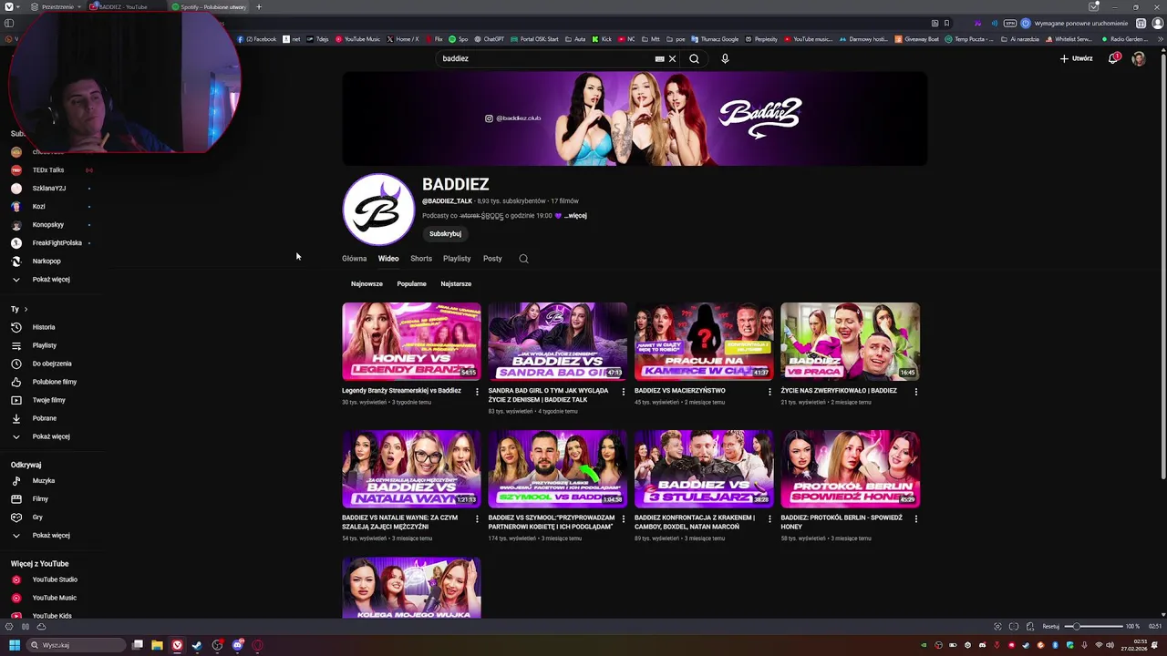
Task: Open Playlisty in the left sidebar
Action: pyautogui.click(x=45, y=345)
